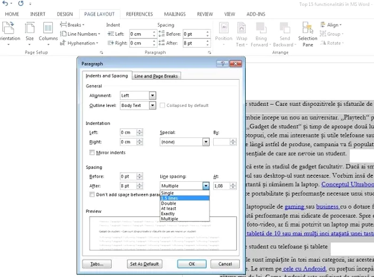
Task: Open the Columns layout icon
Action: coord(48,34)
